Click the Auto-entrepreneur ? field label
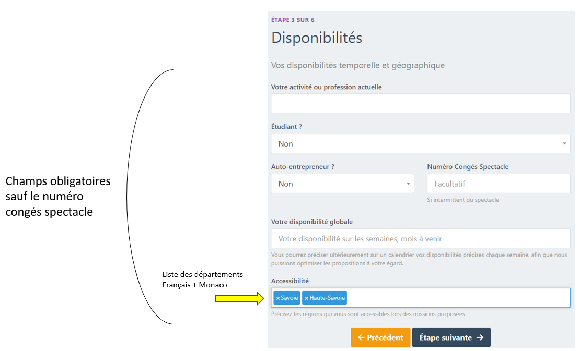 click(x=303, y=167)
